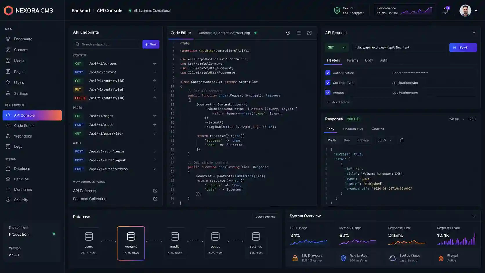Select GET /api/v1/pages/{id} endpoint
The width and height of the screenshot is (485, 273).
coord(115,133)
